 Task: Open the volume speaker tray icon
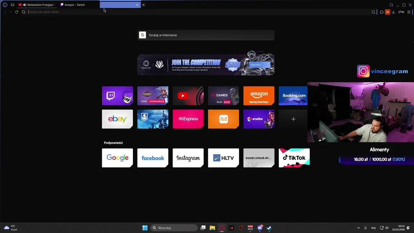coord(387,228)
